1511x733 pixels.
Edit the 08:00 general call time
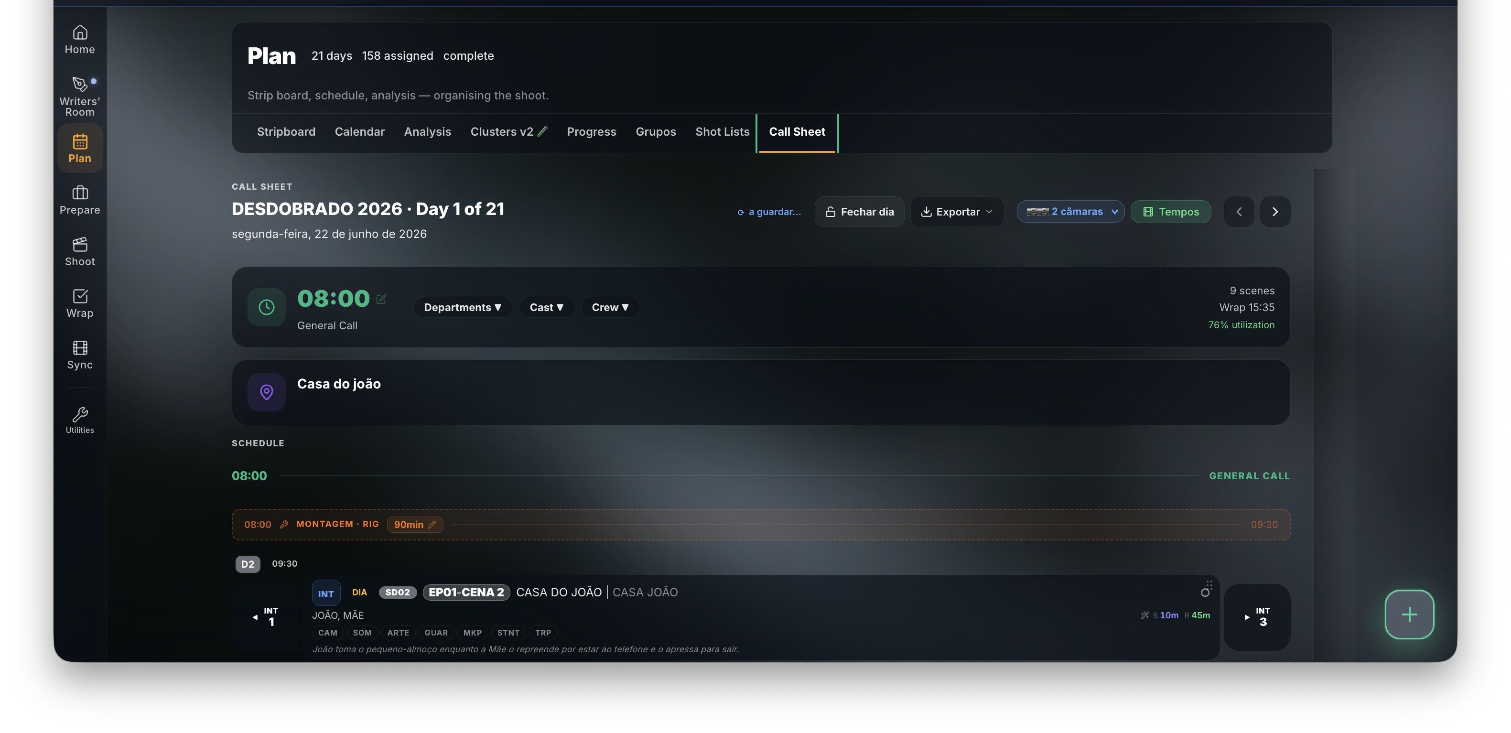[x=381, y=299]
